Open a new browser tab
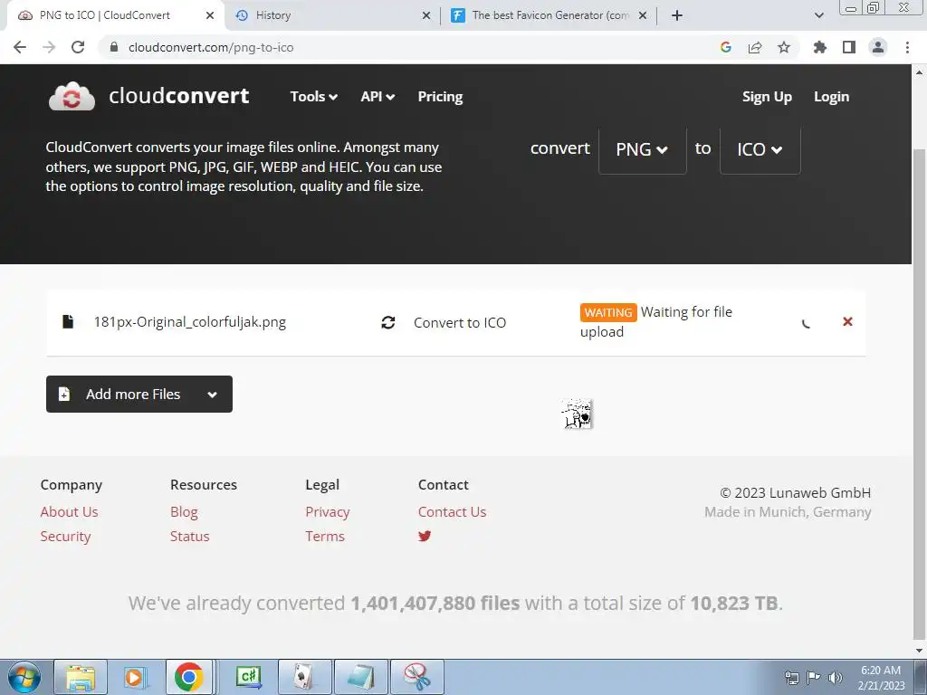The image size is (927, 695). pos(677,16)
